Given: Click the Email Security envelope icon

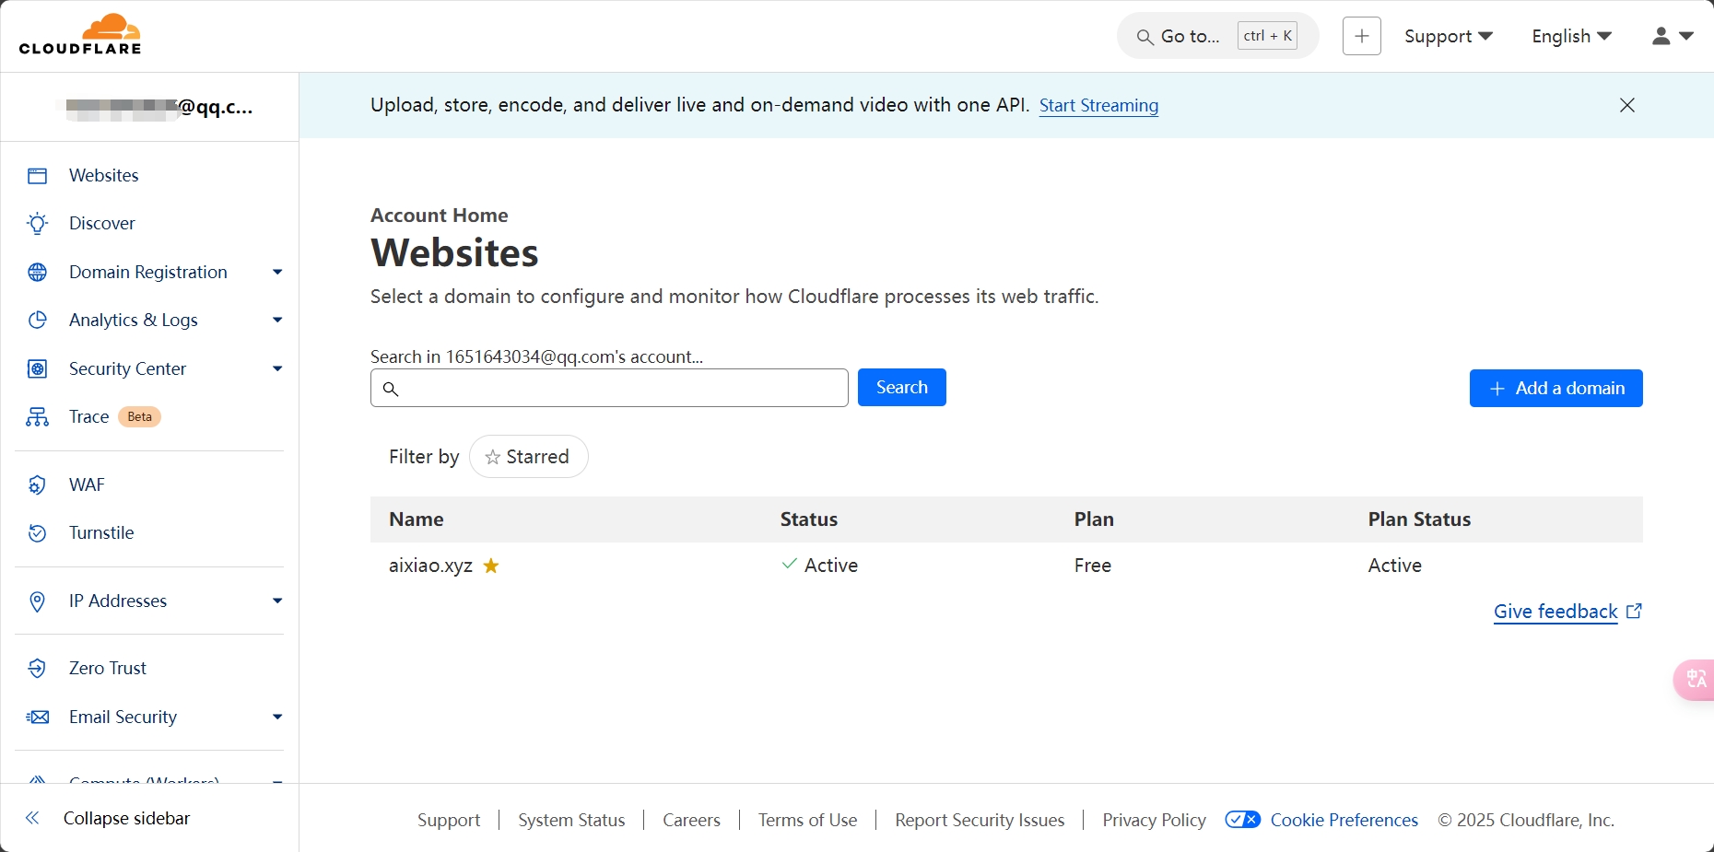Looking at the screenshot, I should pos(37,718).
